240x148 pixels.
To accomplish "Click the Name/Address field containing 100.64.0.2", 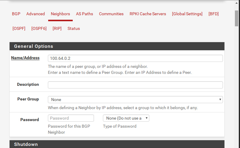I will click(135, 58).
